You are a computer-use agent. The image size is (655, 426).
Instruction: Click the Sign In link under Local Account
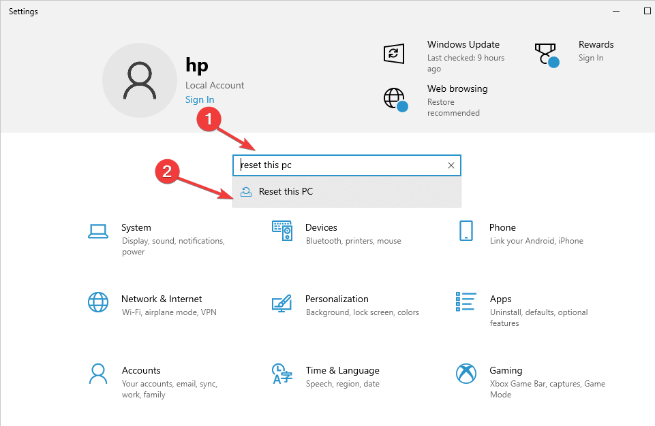pyautogui.click(x=200, y=100)
